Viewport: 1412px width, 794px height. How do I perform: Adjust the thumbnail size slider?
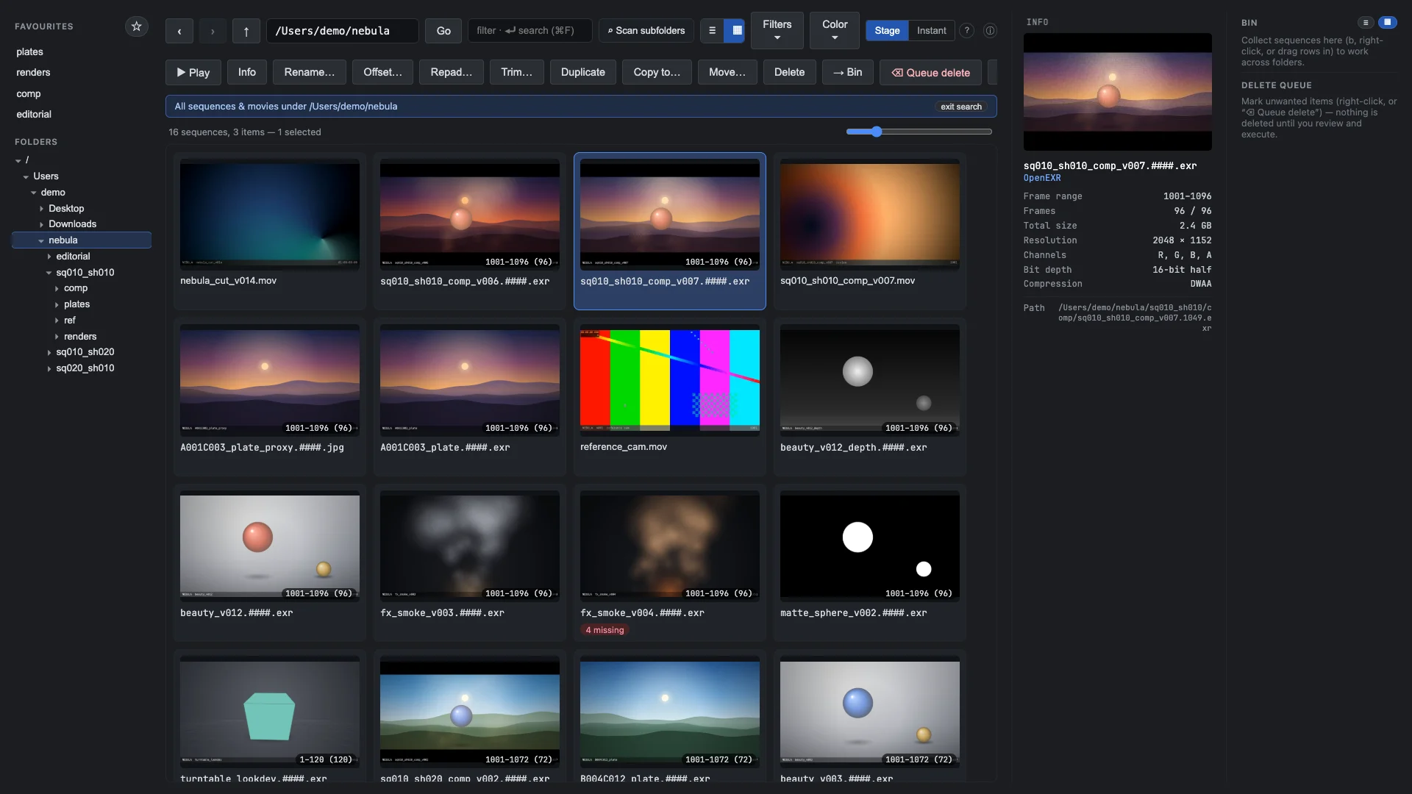pos(919,132)
